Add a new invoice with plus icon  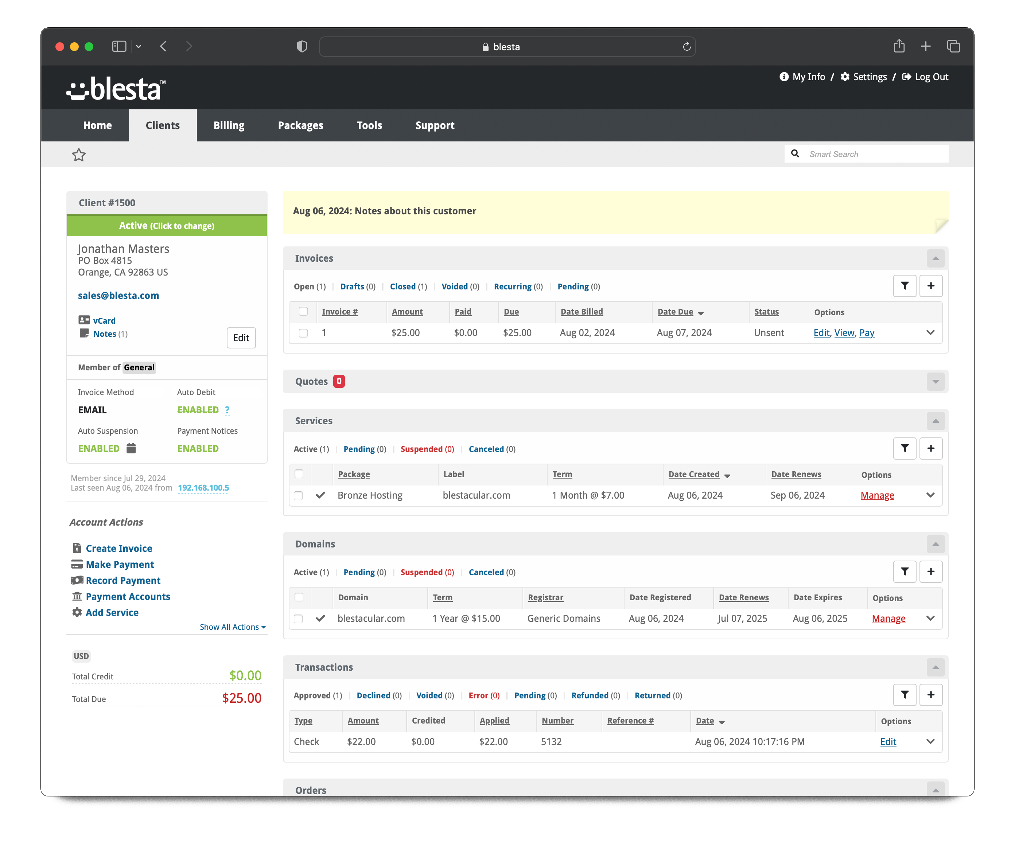coord(931,286)
